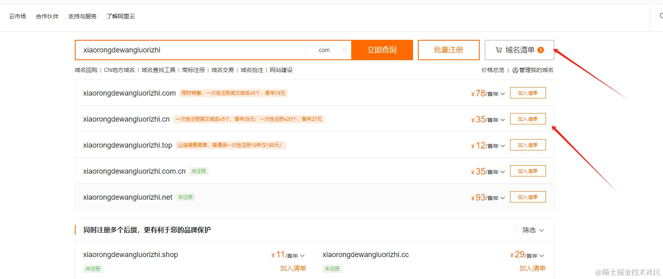This screenshot has height=279, width=663.
Task: Open 网站建设 link
Action: (x=281, y=70)
